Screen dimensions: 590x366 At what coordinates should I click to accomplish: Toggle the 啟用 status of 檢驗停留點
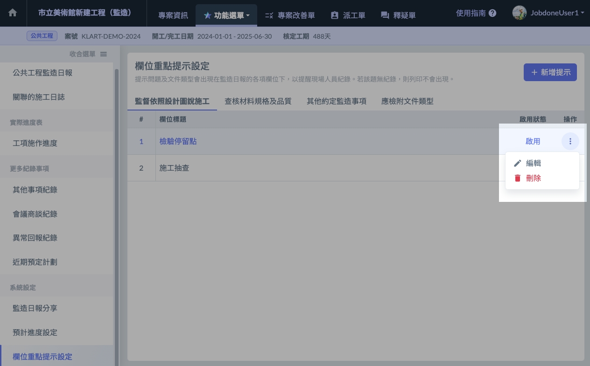coord(533,141)
